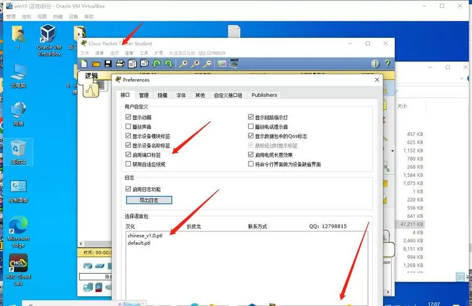Viewport: 472px width, 306px height.
Task: Click the workspace horizontal scrollbar left arrow
Action: 81,244
